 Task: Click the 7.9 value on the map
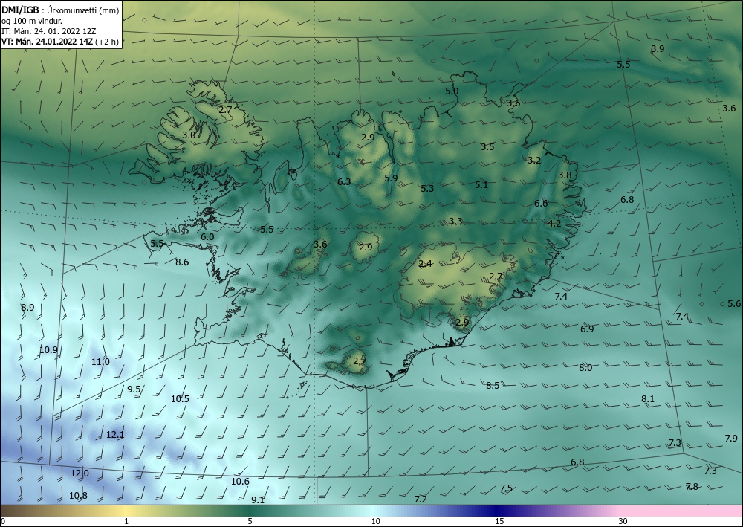click(x=731, y=439)
